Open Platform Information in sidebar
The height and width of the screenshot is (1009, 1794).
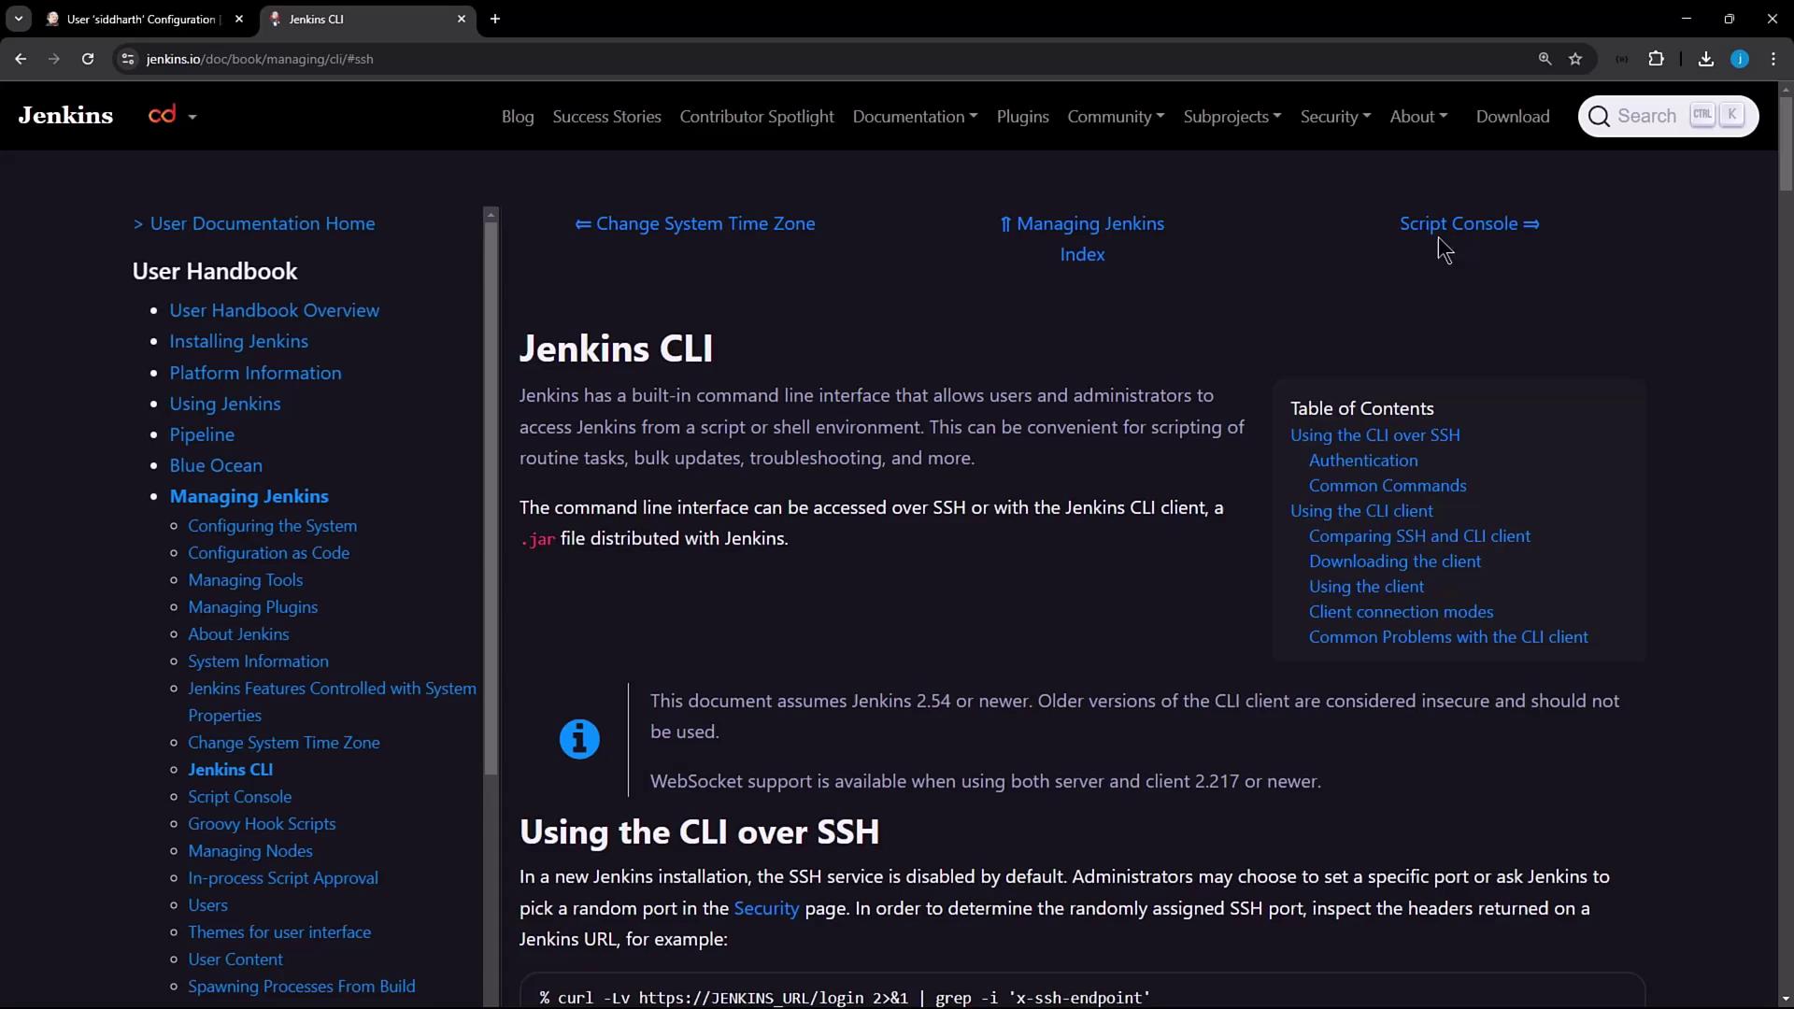255,373
